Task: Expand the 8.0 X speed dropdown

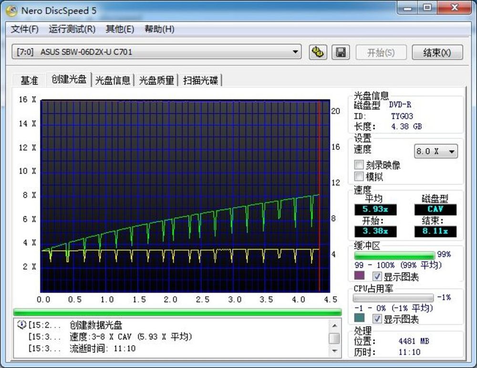Action: point(451,152)
